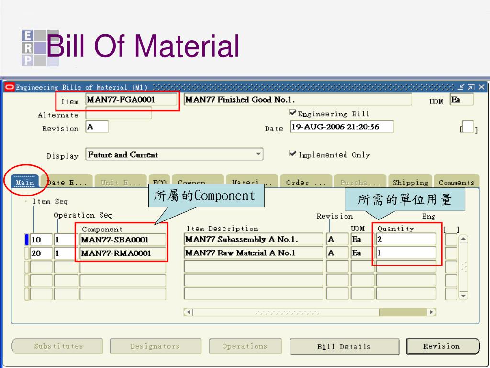Switch to the Shipping tab
The height and width of the screenshot is (368, 490).
(x=410, y=182)
